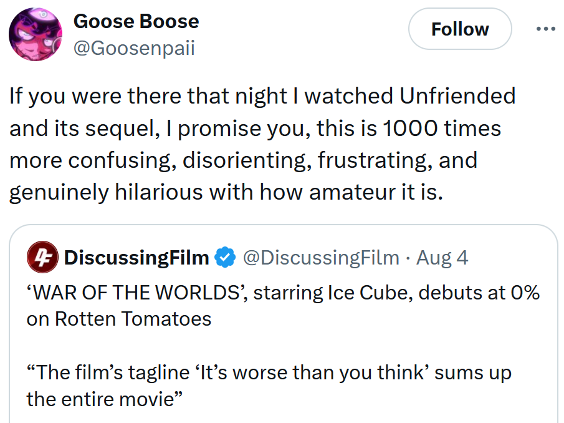This screenshot has width=564, height=423.
Task: Click the phrase "genuinely hilarious" in the tweet
Action: coord(105,192)
